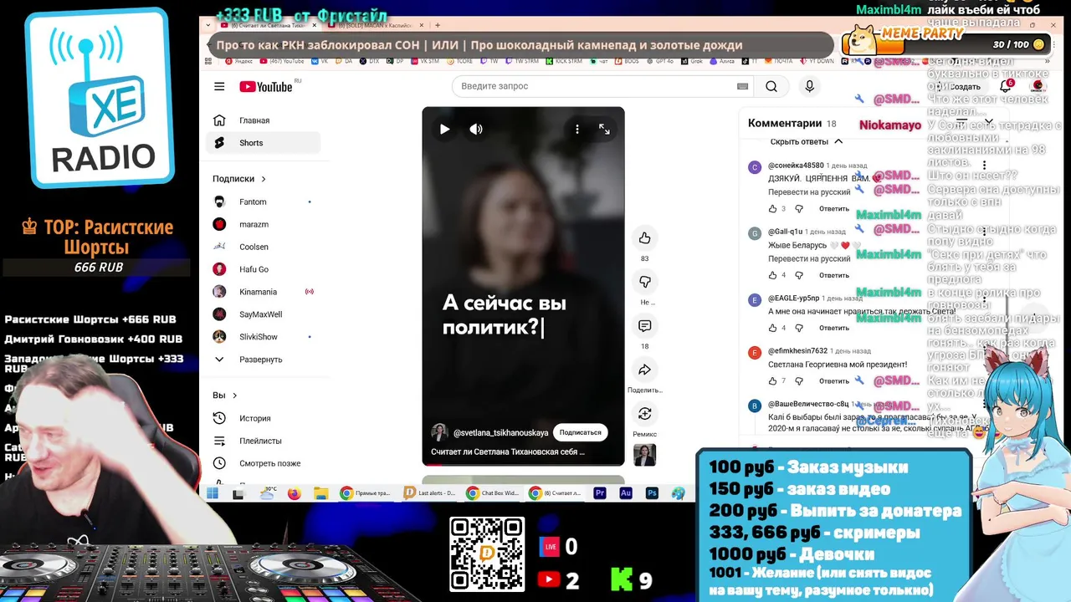Image resolution: width=1071 pixels, height=602 pixels.
Task: Translate the Жыве Беларусь comment to Russian
Action: [809, 259]
